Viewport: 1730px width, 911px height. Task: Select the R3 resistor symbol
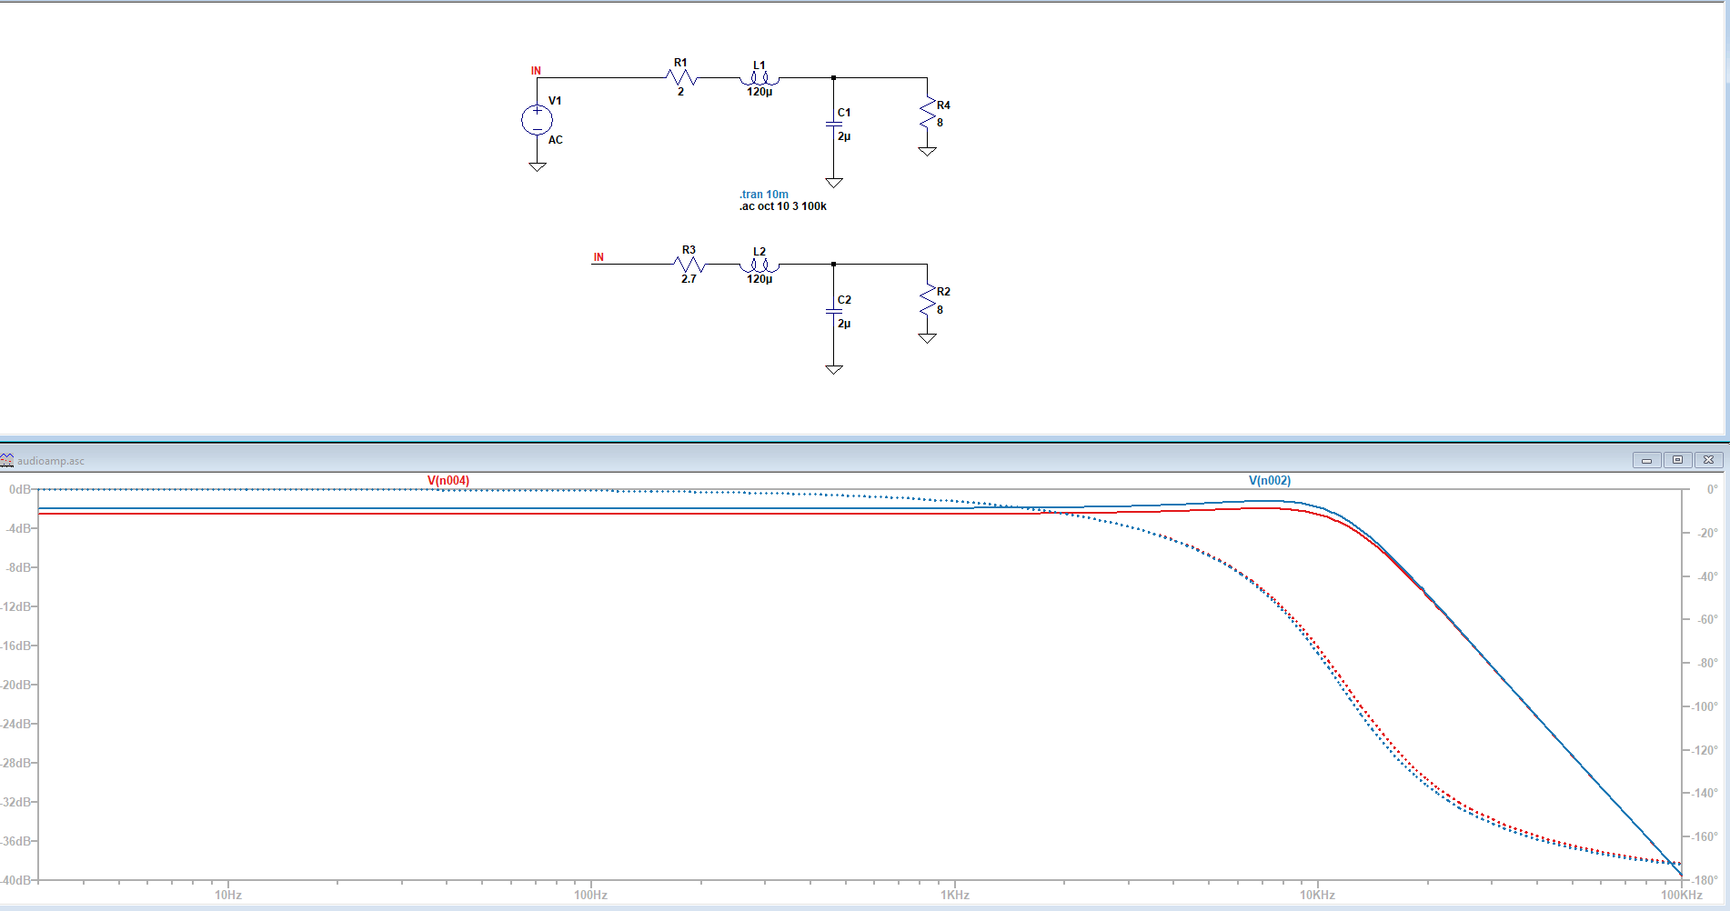point(689,265)
